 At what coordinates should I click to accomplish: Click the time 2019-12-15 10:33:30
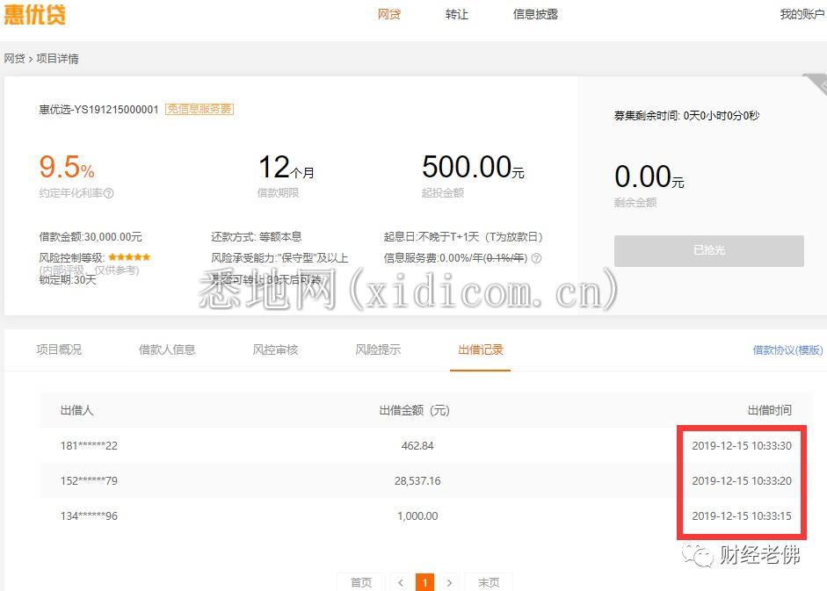742,446
